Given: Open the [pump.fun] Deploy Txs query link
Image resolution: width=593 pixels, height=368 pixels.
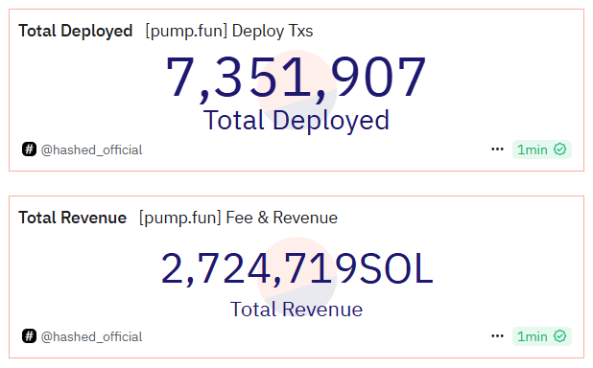Looking at the screenshot, I should point(229,31).
